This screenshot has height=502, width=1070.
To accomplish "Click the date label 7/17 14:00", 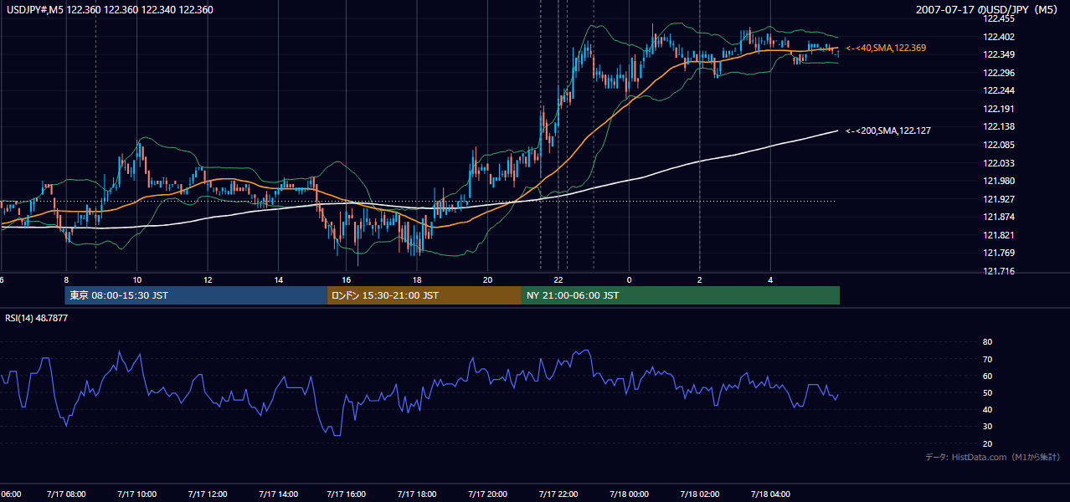I will [x=277, y=494].
